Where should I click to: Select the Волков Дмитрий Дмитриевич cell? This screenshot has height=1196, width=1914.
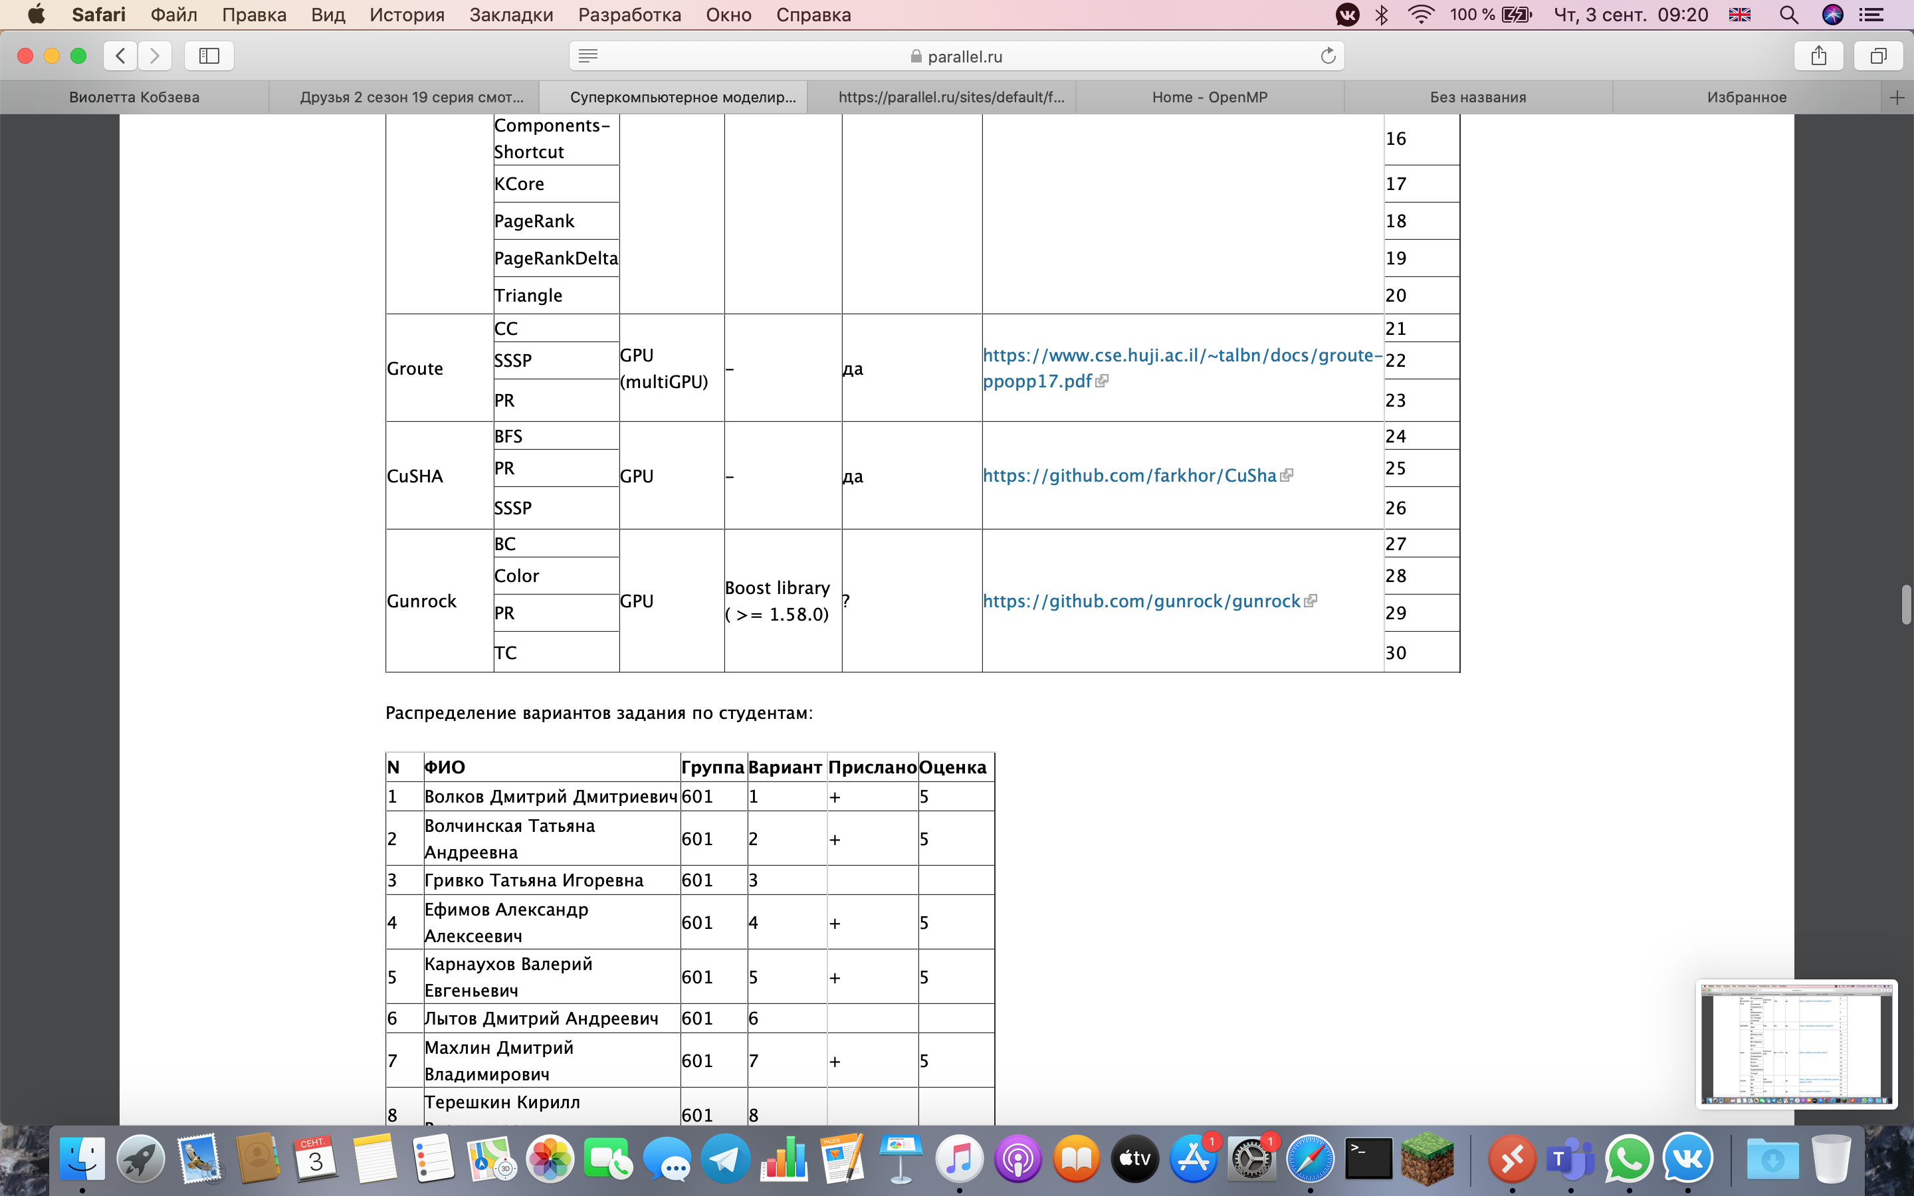(x=551, y=797)
